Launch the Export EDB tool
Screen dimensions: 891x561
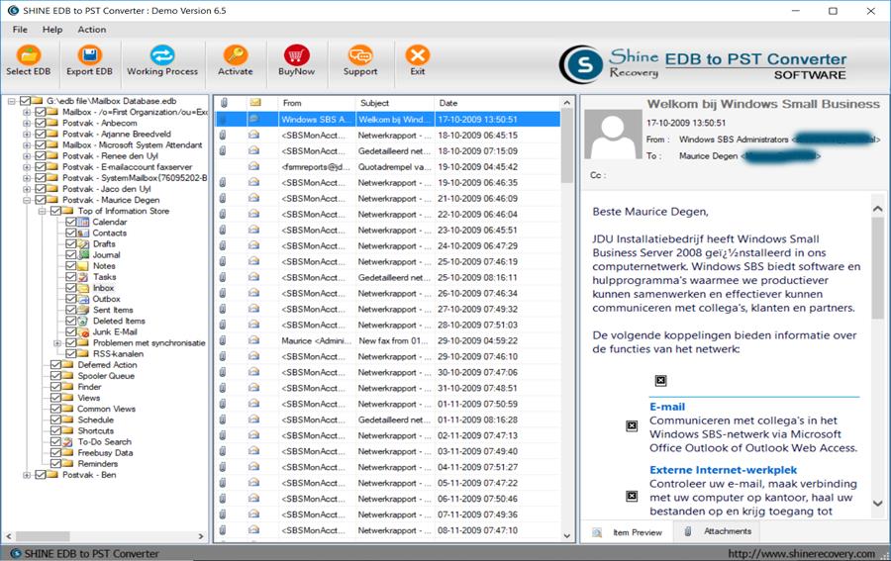click(x=89, y=60)
